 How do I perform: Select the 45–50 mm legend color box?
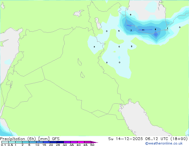point(88,142)
